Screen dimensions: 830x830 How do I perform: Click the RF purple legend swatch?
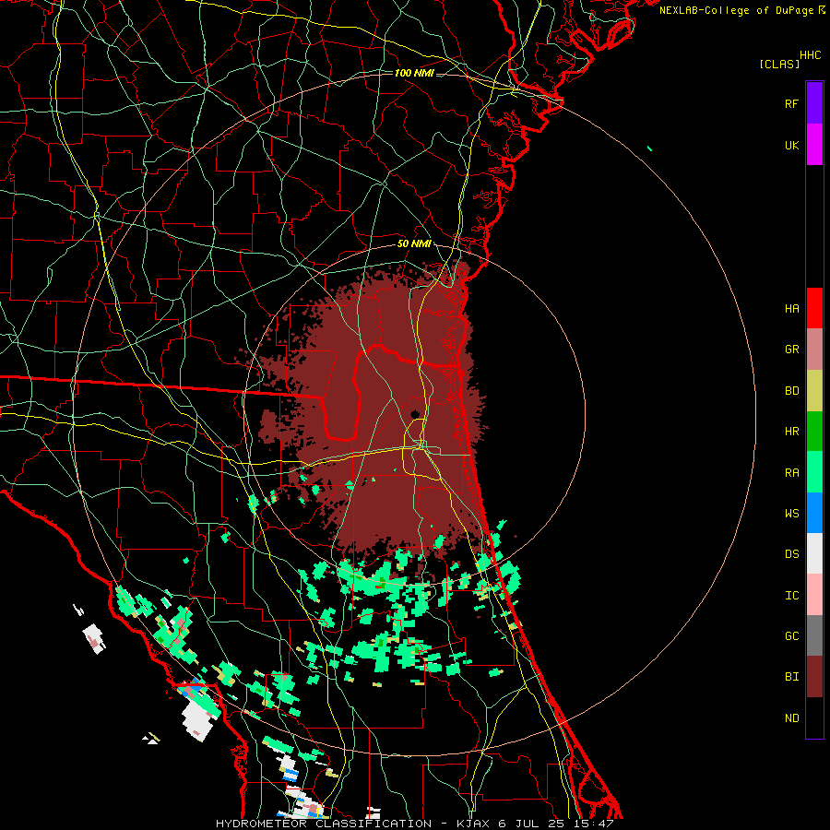814,102
